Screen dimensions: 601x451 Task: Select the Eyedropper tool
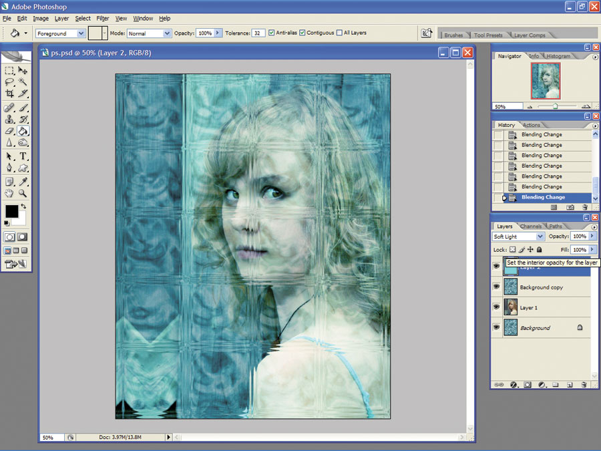click(x=23, y=181)
